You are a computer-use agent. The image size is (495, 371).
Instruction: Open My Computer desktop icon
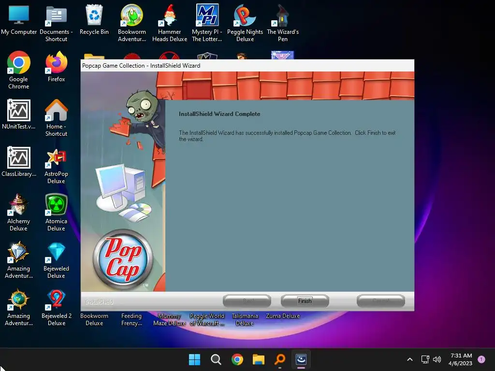tap(19, 19)
